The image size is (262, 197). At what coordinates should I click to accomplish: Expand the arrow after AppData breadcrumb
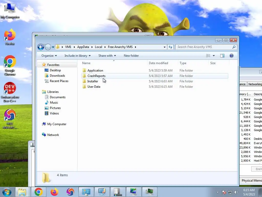click(x=92, y=47)
